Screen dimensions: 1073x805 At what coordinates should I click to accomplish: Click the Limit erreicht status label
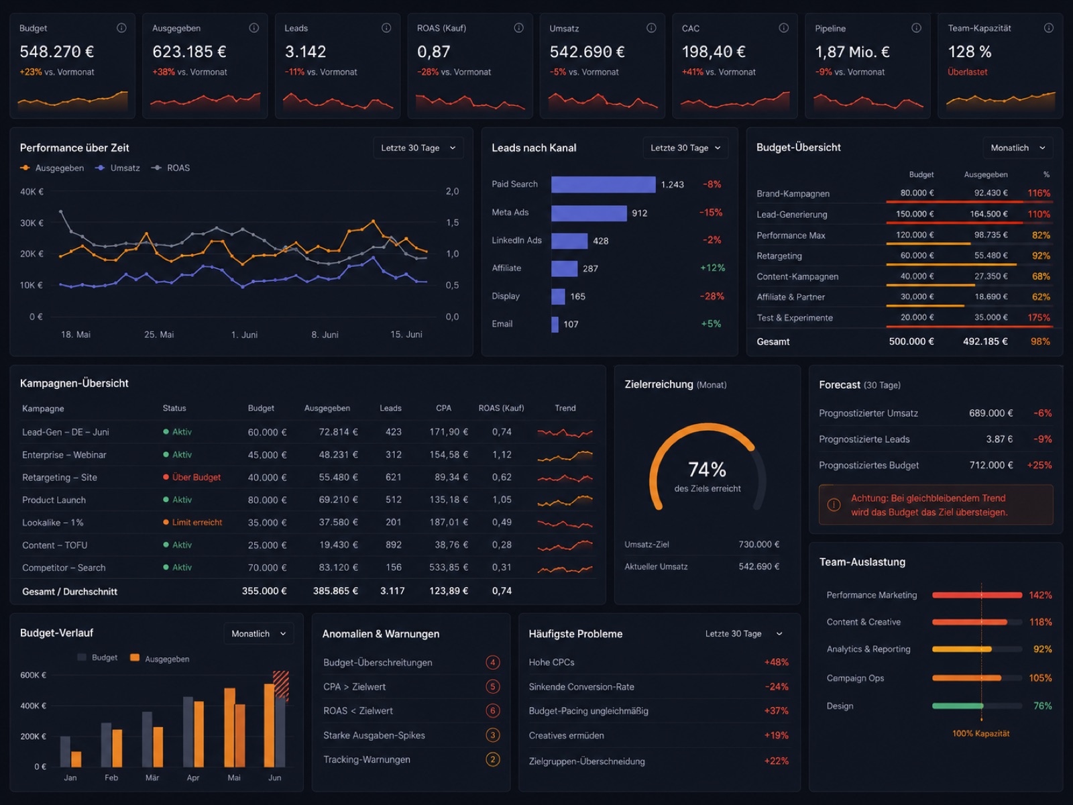[196, 523]
